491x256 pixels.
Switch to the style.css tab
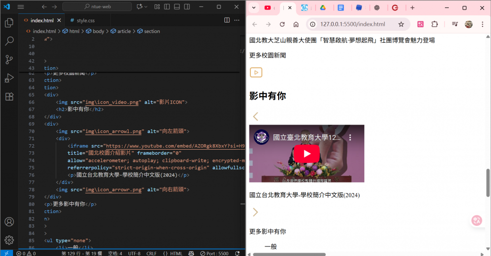(x=85, y=20)
